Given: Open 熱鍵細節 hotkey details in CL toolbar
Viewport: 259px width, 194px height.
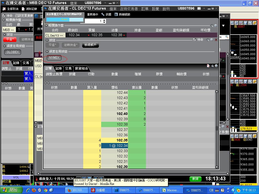Looking at the screenshot, I should point(122,14).
